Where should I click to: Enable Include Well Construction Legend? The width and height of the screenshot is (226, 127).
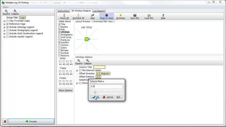tap(8, 34)
